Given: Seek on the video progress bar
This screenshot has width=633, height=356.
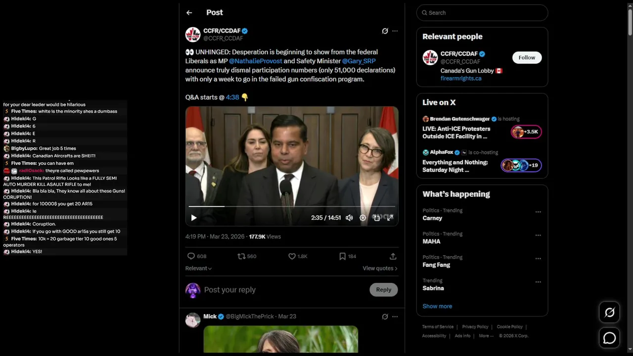Looking at the screenshot, I should [x=292, y=206].
